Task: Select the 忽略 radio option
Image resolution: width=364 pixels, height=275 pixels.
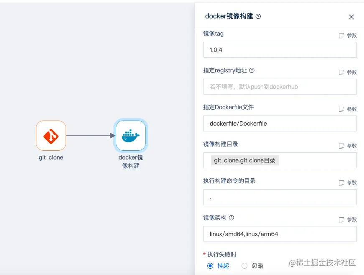Action: point(244,266)
